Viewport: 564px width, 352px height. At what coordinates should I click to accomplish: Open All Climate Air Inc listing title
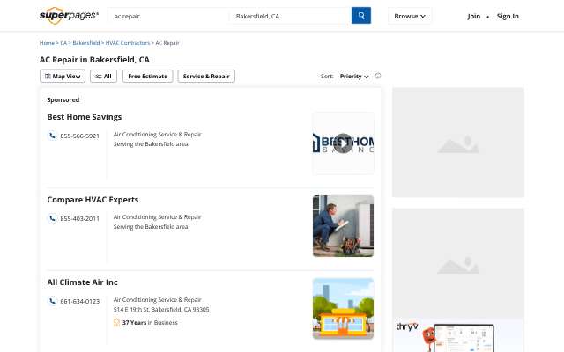[x=82, y=282]
